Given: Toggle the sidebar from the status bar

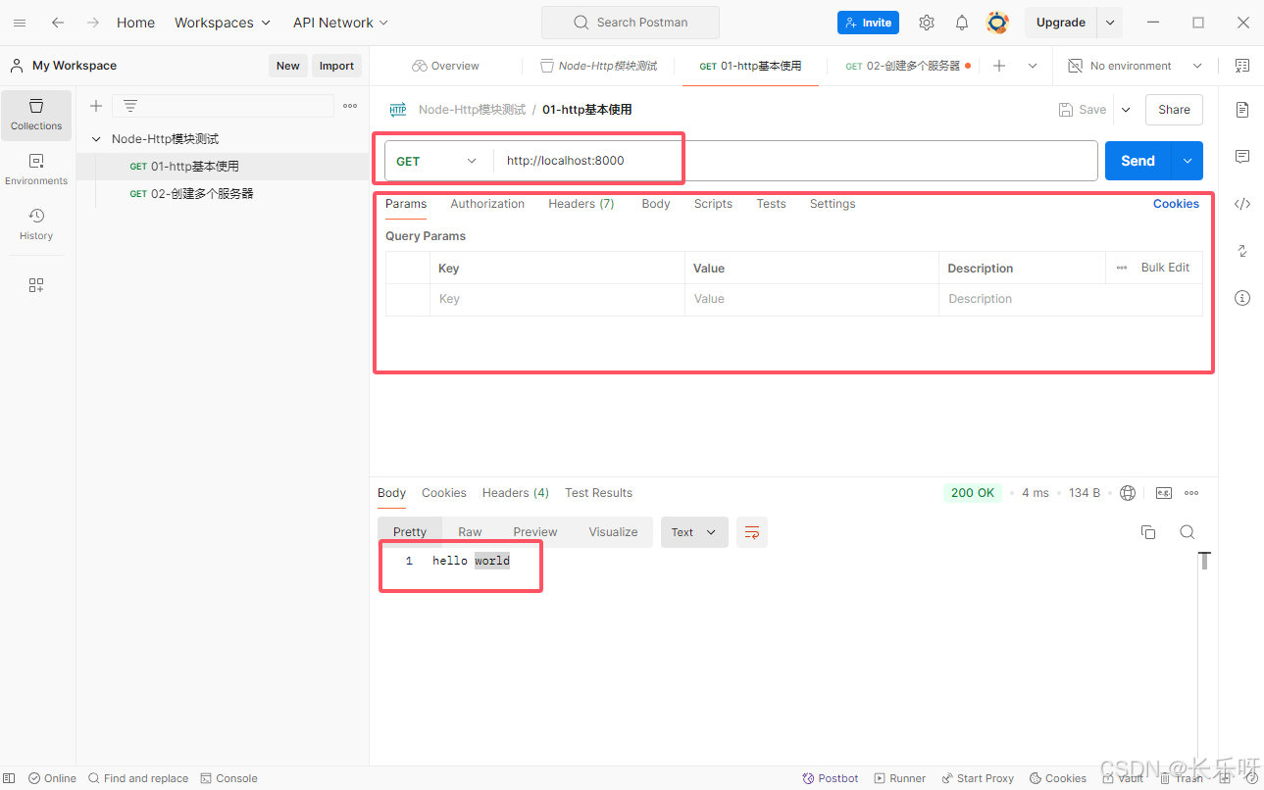Looking at the screenshot, I should tap(11, 778).
